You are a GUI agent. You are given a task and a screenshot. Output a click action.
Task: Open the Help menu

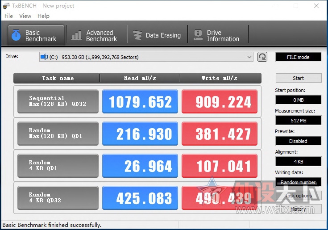point(44,16)
